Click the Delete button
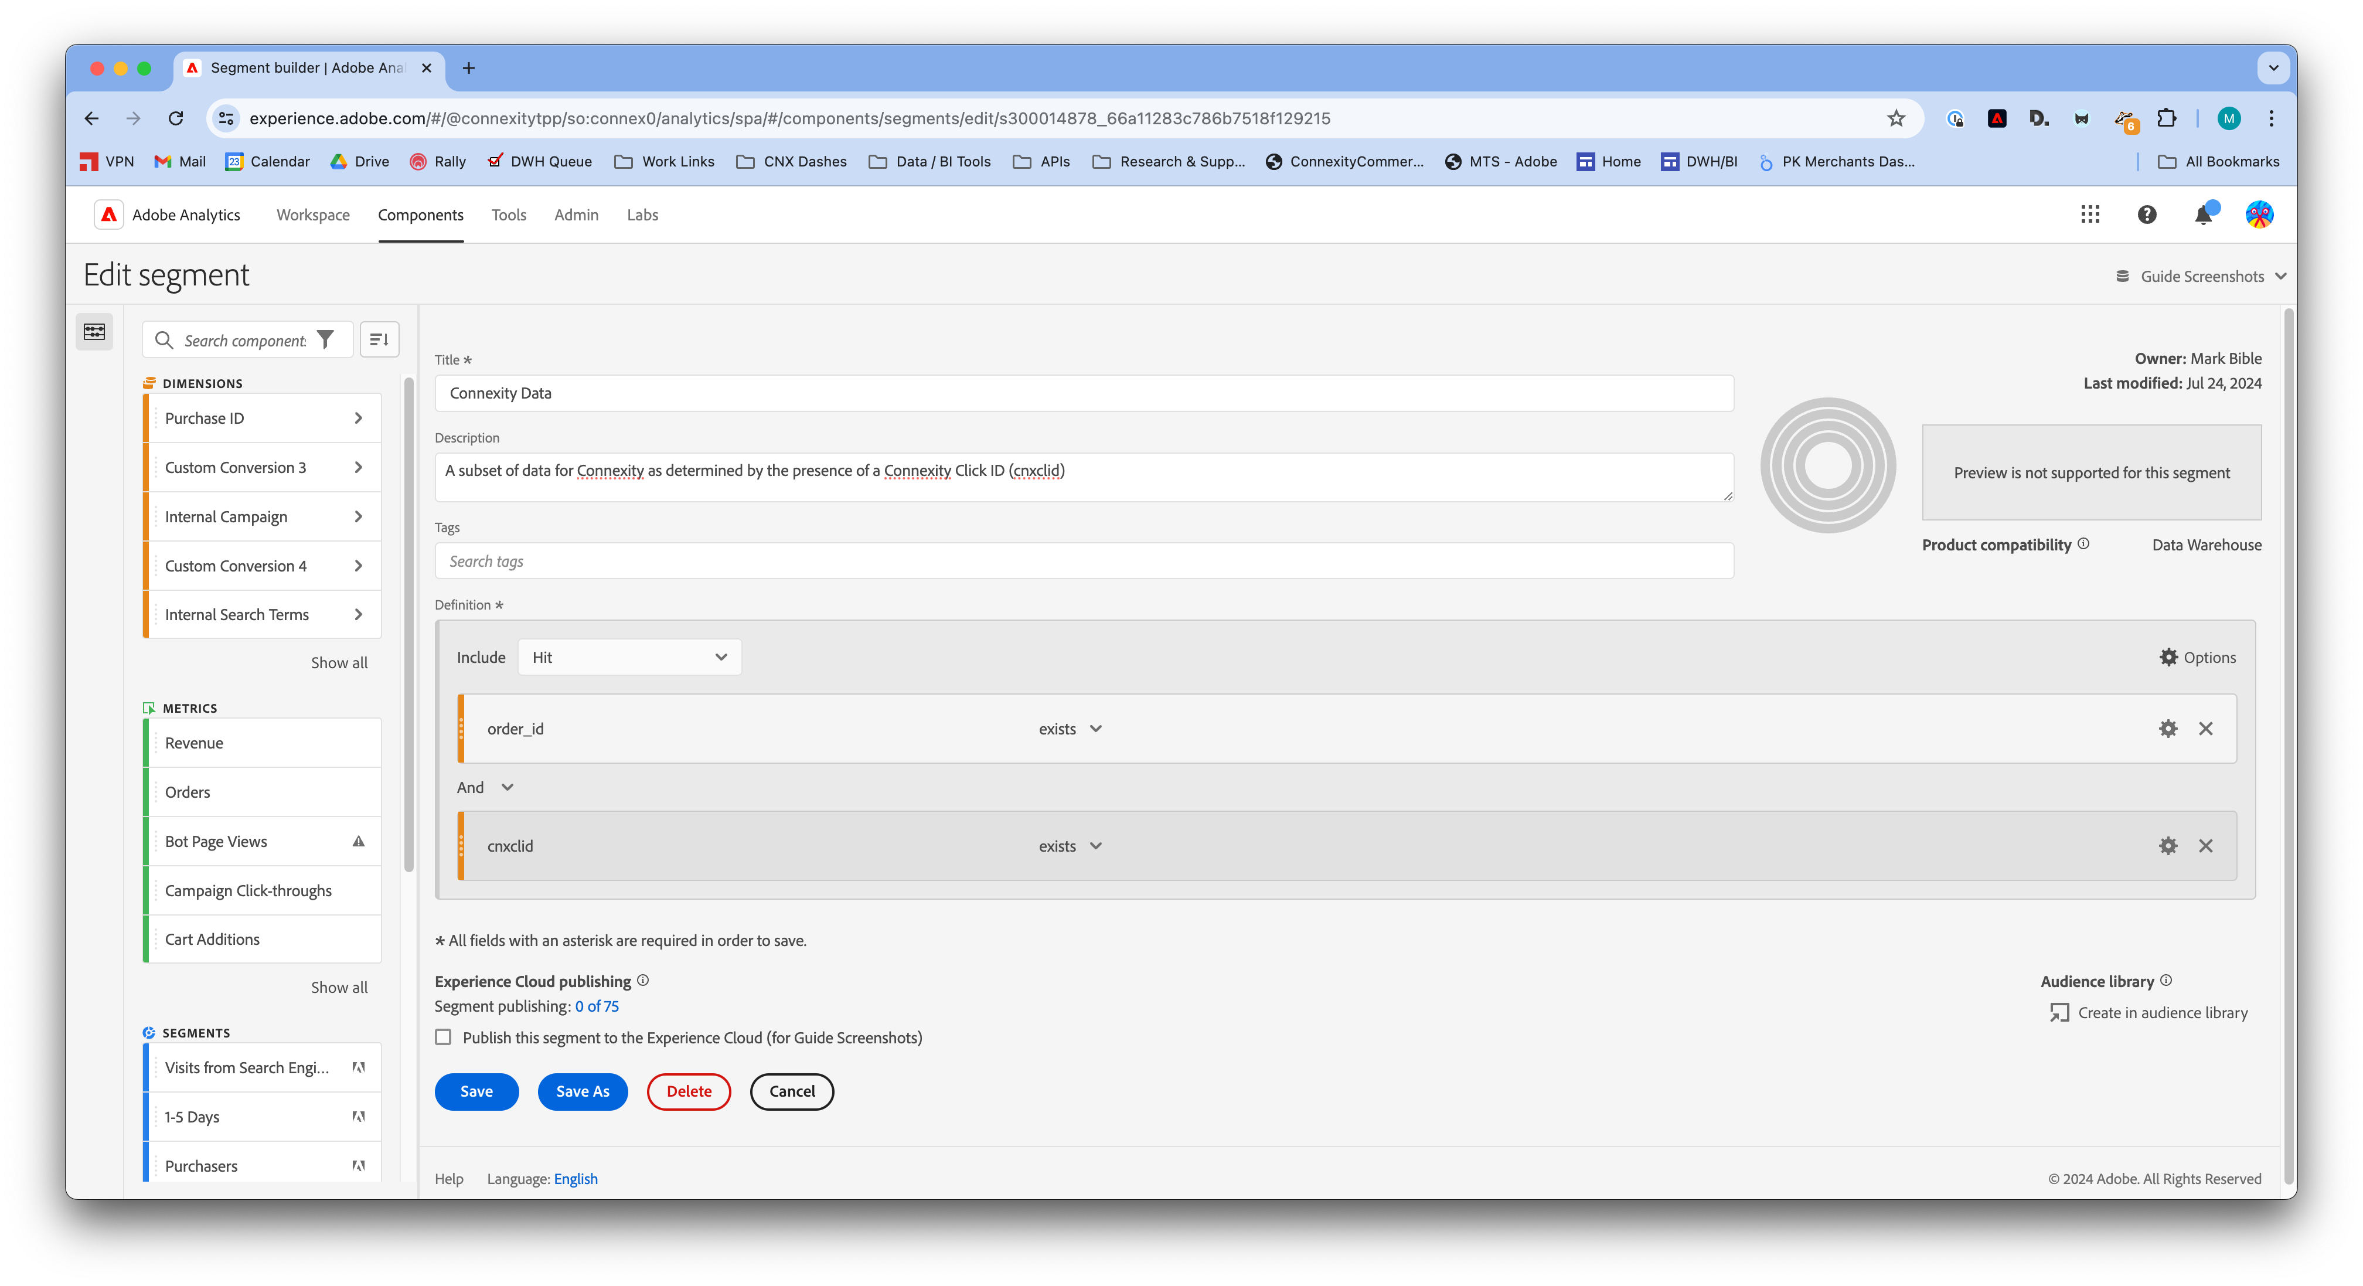This screenshot has height=1286, width=2363. (689, 1091)
